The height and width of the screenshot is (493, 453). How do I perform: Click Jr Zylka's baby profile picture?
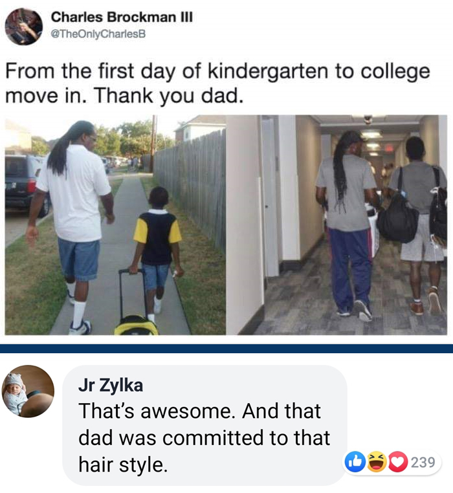[28, 391]
